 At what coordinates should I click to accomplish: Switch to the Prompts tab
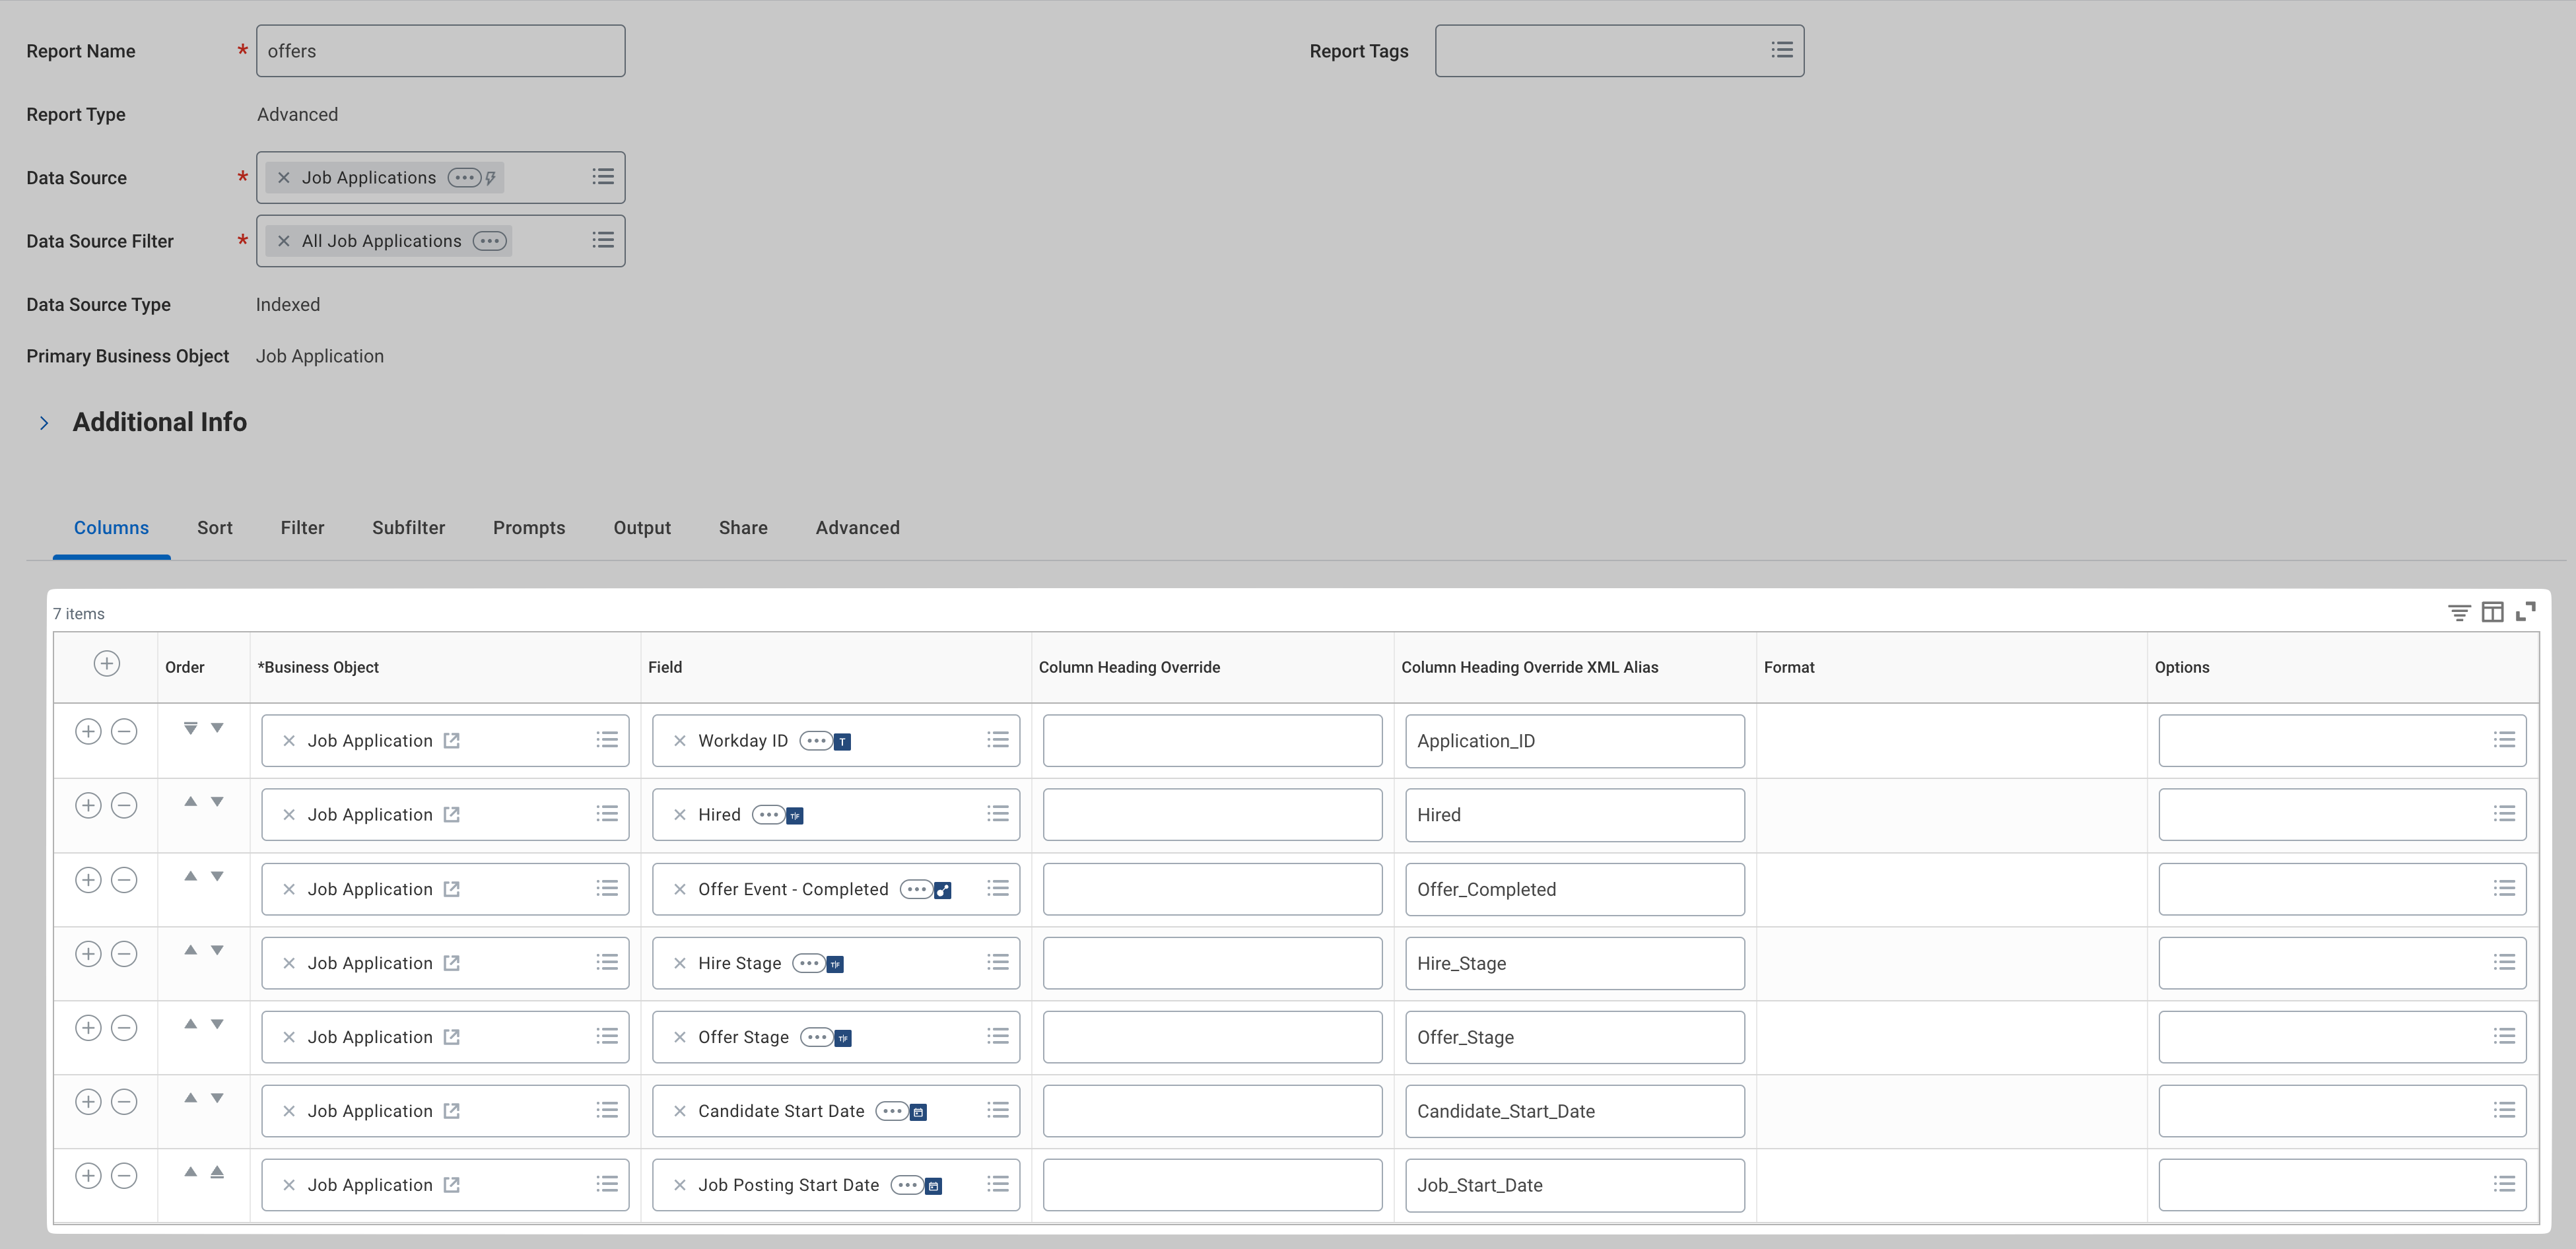coord(528,528)
